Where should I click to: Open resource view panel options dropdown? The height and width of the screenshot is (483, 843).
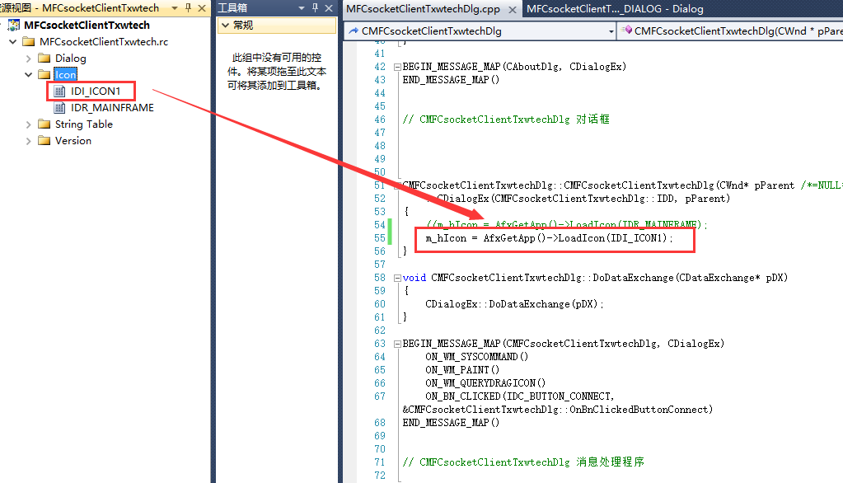pos(175,8)
